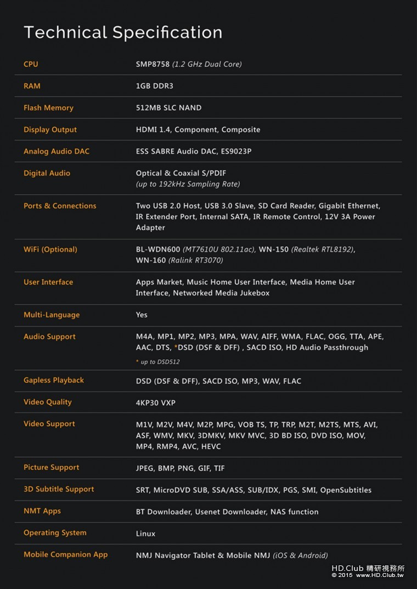Click the Gapless Playback label
417x589 pixels.
[x=52, y=380]
